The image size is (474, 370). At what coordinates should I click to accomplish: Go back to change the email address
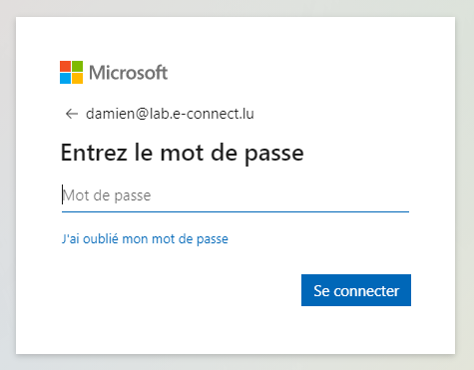pyautogui.click(x=72, y=114)
